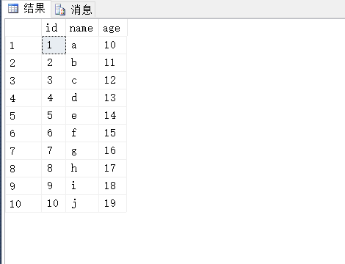This screenshot has height=264, width=345.
Task: Click age cell '14'
Action: click(x=112, y=116)
